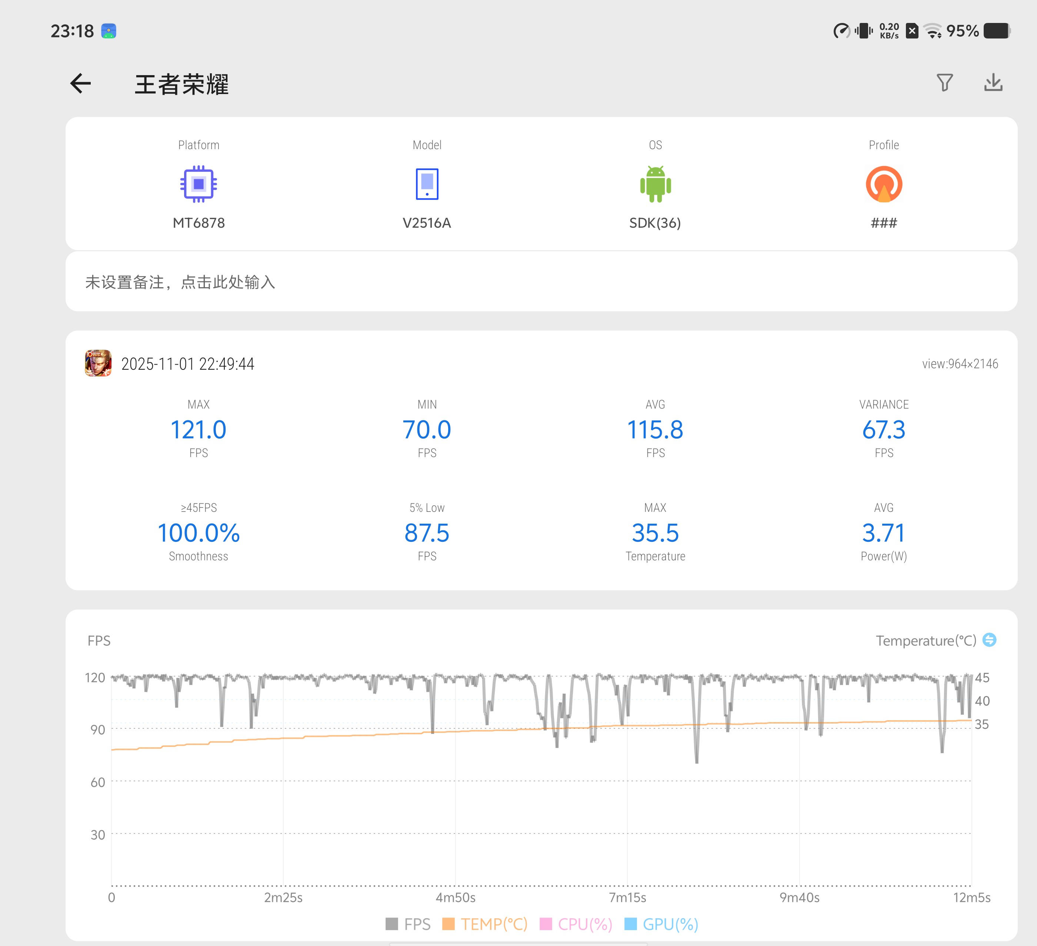Tap the light blue GPU(%) legend color swatch
The width and height of the screenshot is (1037, 946).
pos(631,924)
